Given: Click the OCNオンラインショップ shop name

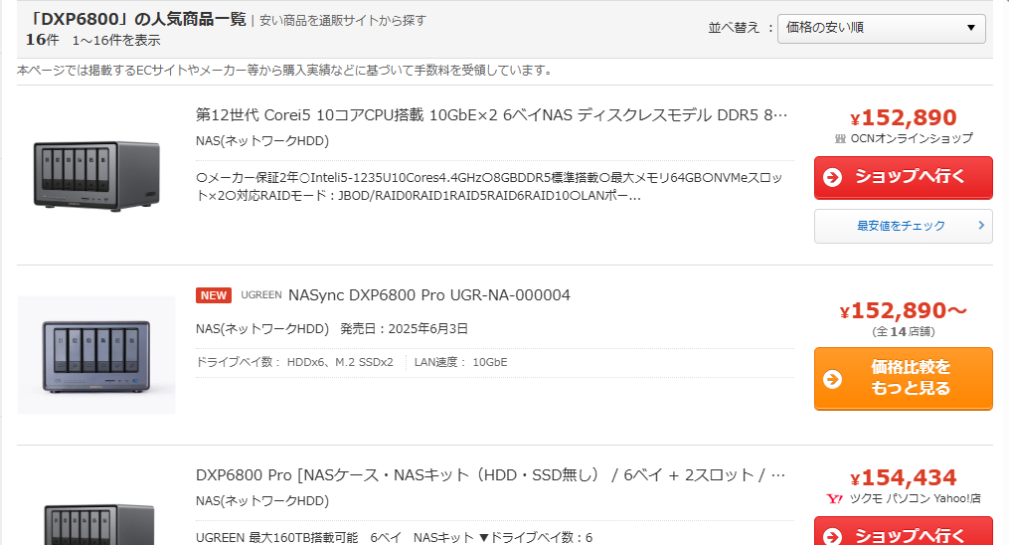Looking at the screenshot, I should 912,138.
